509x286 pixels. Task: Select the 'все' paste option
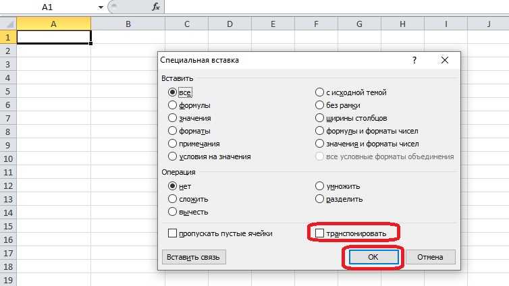click(172, 92)
